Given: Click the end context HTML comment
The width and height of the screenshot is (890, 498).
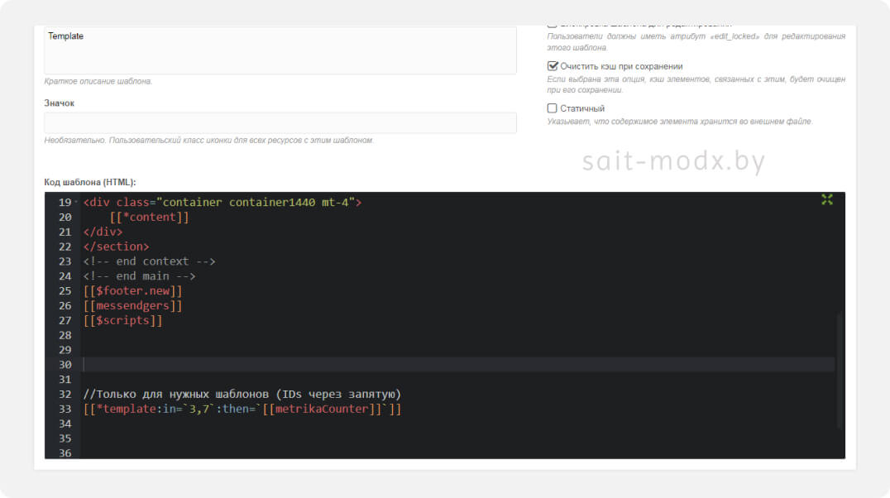Looking at the screenshot, I should pos(149,261).
